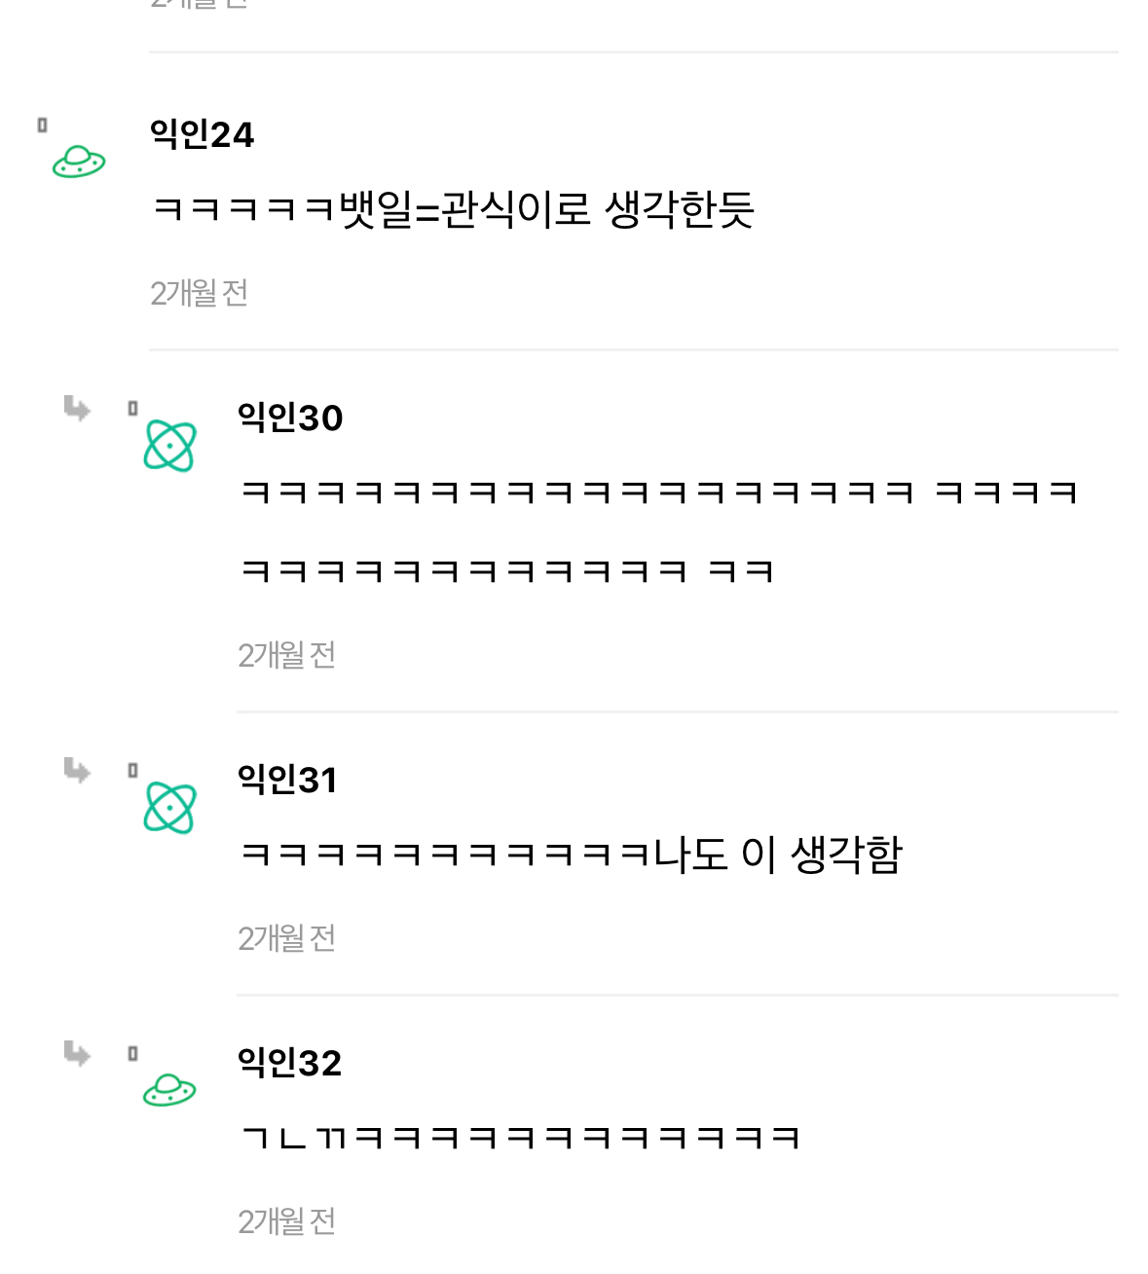The image size is (1148, 1274).
Task: Select 익인32's comment starting with ㄱㄴㄲ
Action: pyautogui.click(x=520, y=1137)
